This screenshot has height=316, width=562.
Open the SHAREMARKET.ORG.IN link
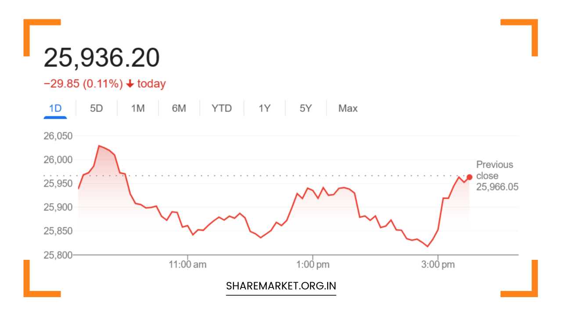pyautogui.click(x=281, y=286)
